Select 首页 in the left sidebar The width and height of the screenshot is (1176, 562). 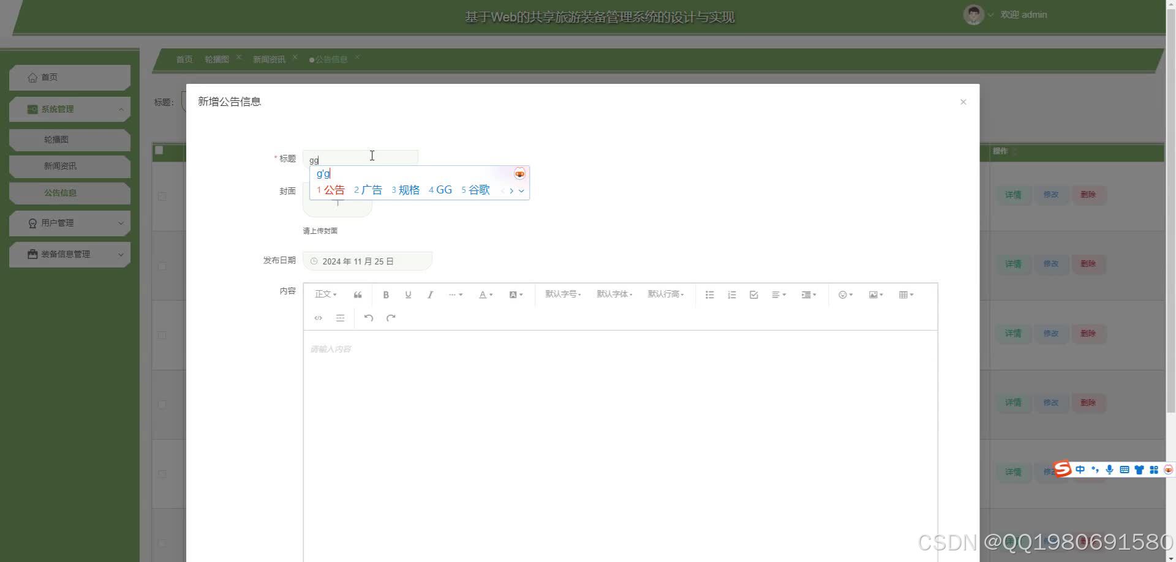[x=70, y=77]
